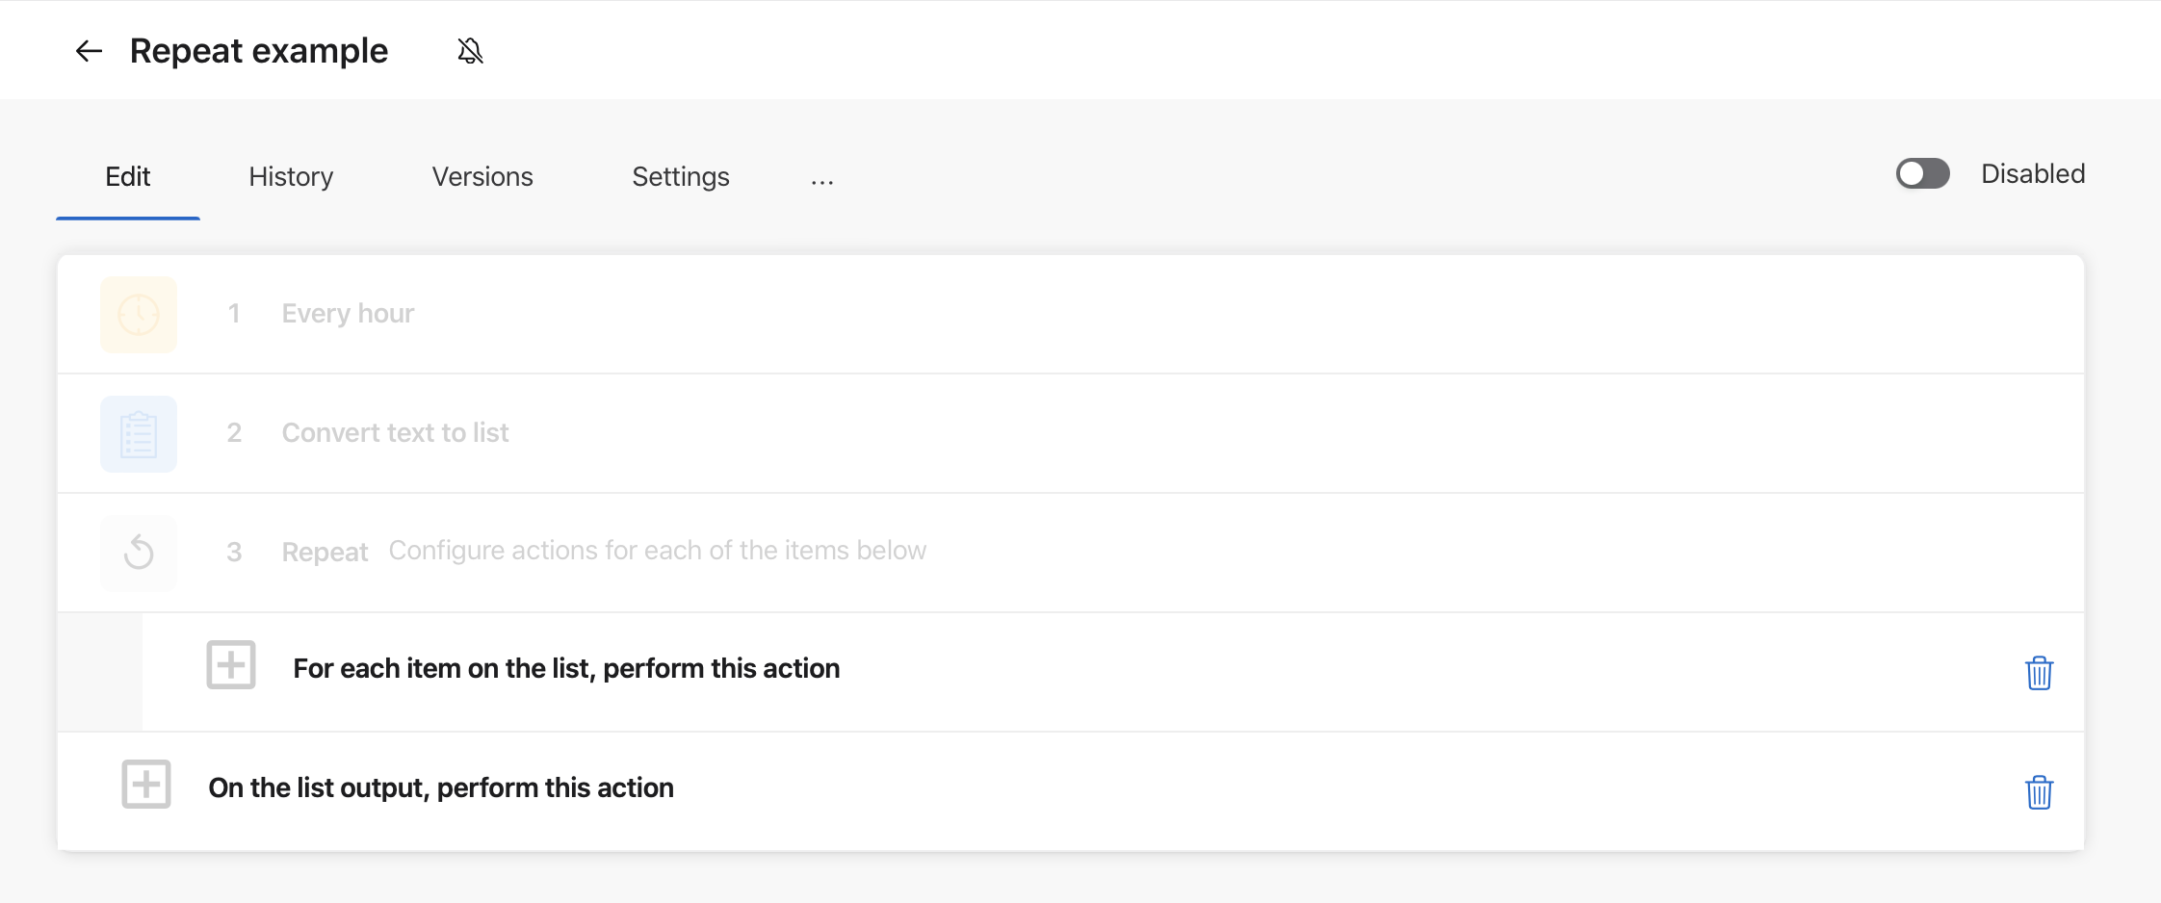The height and width of the screenshot is (903, 2161).
Task: Click the Convert text to list clipboard icon
Action: [x=139, y=433]
